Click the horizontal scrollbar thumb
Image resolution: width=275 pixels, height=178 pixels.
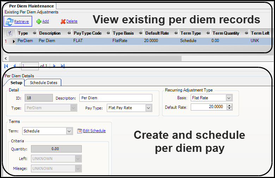pyautogui.click(x=95, y=58)
